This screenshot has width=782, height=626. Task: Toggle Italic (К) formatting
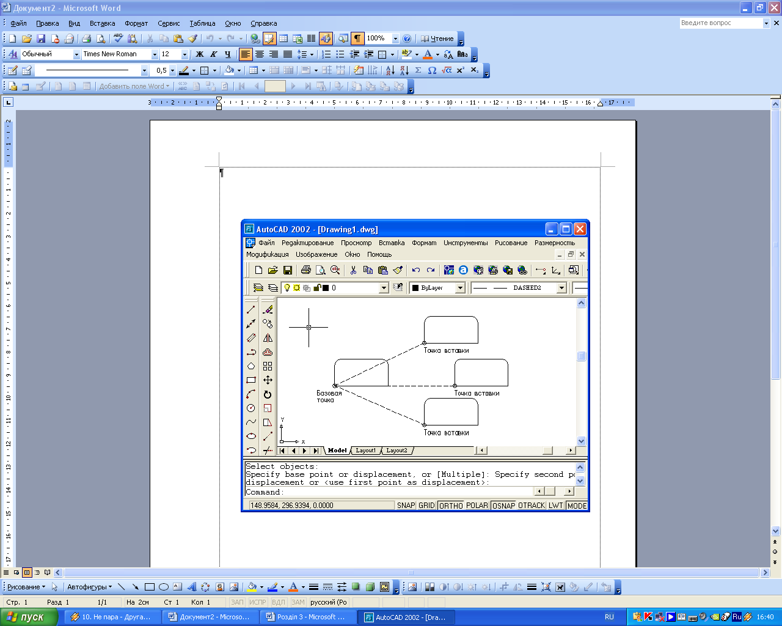point(213,54)
